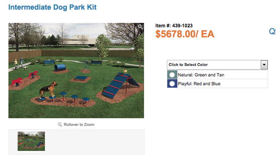Click the green-tan color swatch

172,75
